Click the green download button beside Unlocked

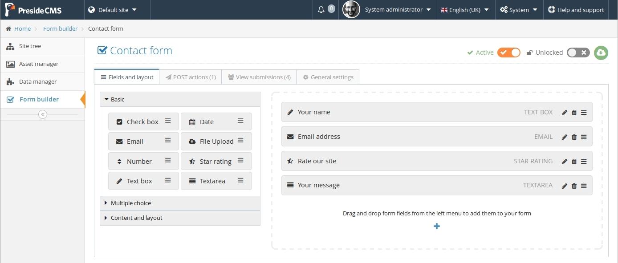(601, 53)
